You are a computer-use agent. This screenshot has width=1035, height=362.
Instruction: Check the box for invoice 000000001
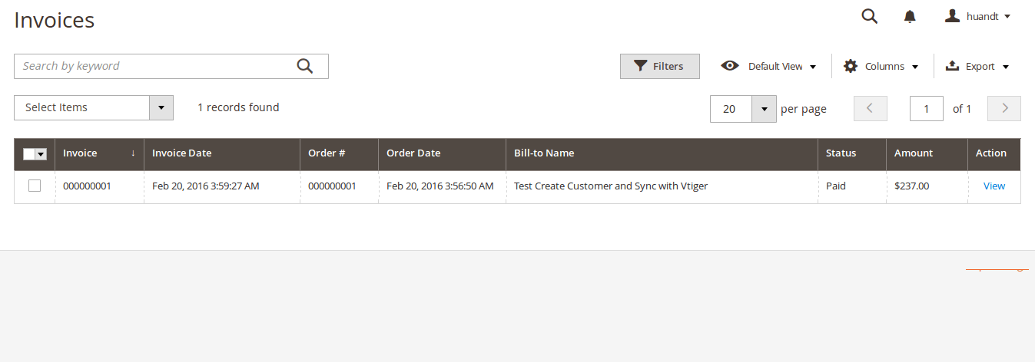click(35, 186)
